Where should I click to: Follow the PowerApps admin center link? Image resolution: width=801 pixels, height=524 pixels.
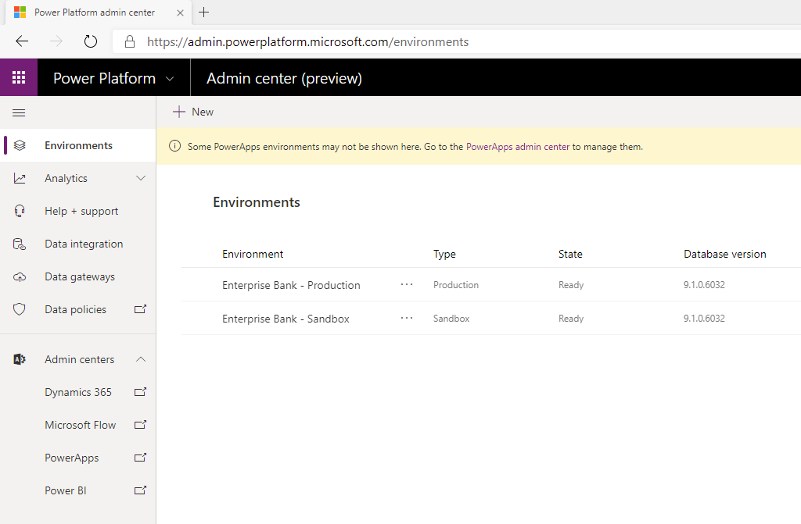point(517,147)
